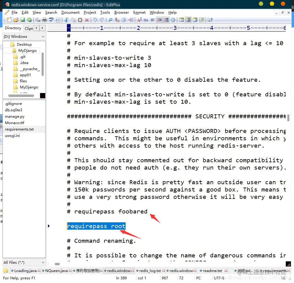Open the File menu
Screen dimensions: 294x283
point(14,12)
